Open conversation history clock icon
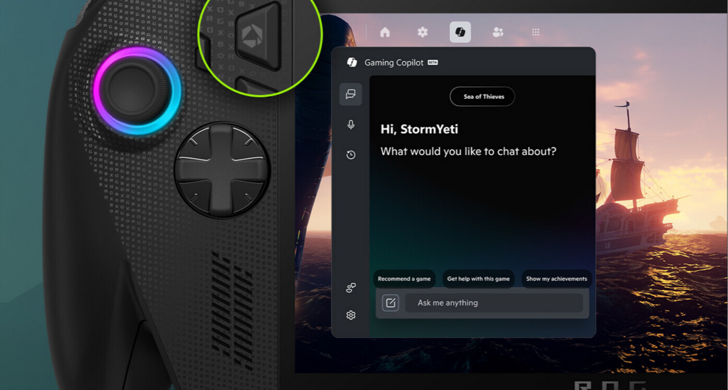Image resolution: width=728 pixels, height=390 pixels. (351, 155)
